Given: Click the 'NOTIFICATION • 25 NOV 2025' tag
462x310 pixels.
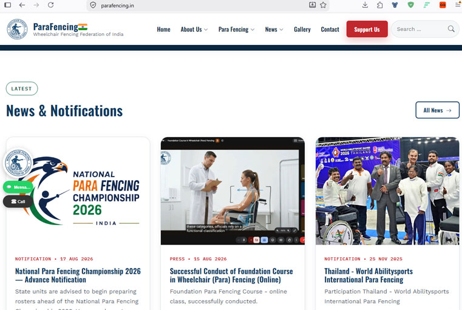Looking at the screenshot, I should coord(363,259).
